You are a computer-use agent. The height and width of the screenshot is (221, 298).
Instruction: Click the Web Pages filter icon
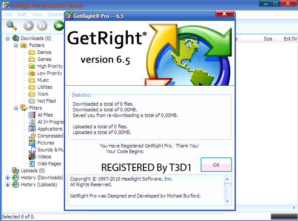click(x=32, y=164)
